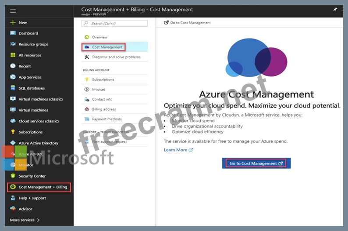Click Subscriptions key icon under Billing Account
This screenshot has height=231, width=348.
87,79
